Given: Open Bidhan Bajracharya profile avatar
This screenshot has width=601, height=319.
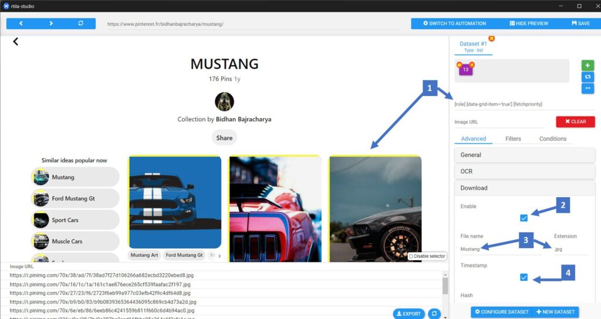Looking at the screenshot, I should [x=224, y=101].
